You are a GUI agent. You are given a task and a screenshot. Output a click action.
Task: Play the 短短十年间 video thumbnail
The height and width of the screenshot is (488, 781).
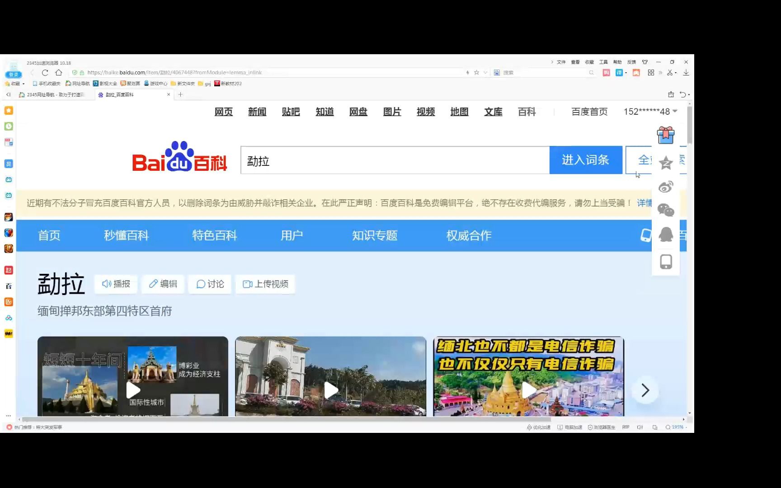tap(132, 390)
